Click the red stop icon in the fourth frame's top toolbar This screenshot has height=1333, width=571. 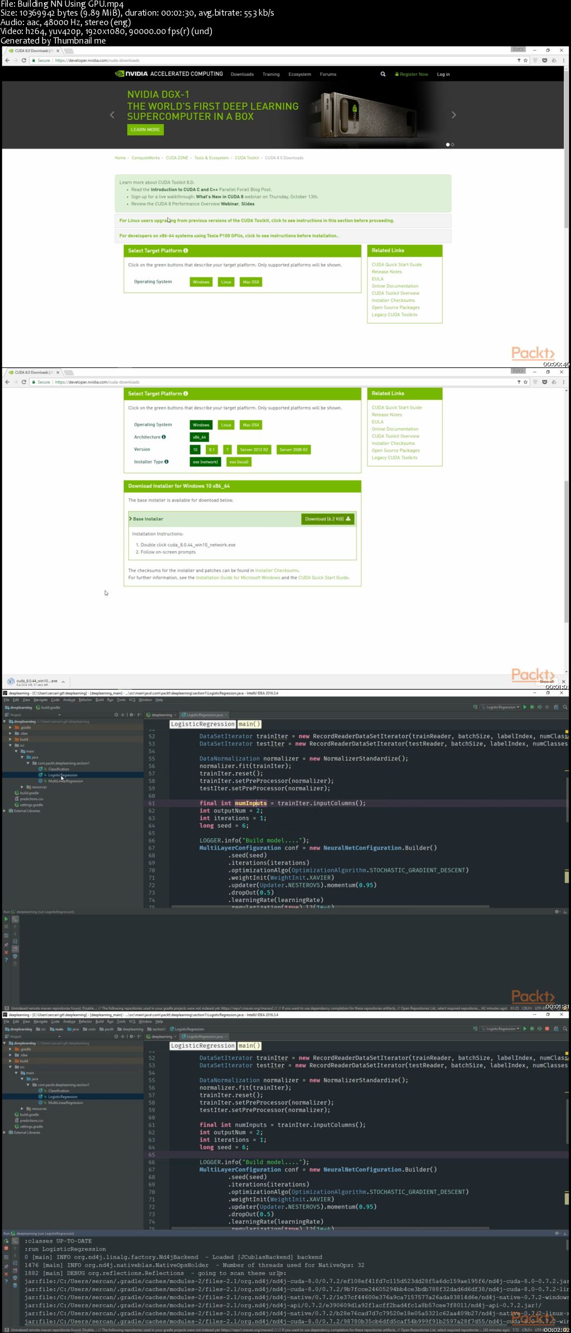coord(547,1029)
